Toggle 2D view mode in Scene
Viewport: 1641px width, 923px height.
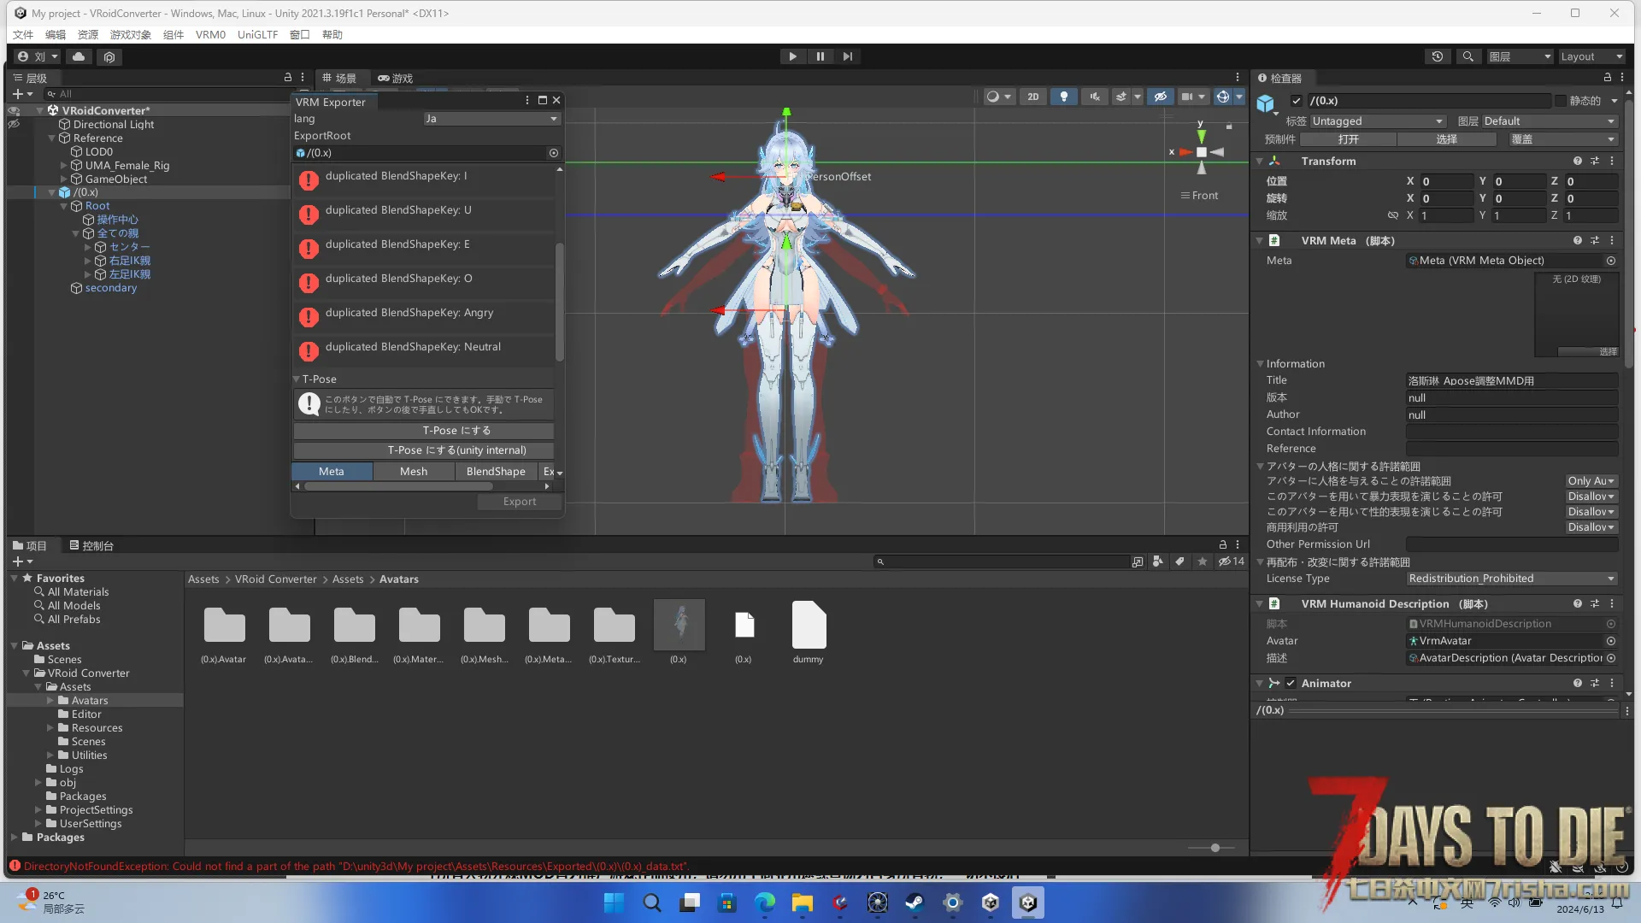tap(1032, 97)
